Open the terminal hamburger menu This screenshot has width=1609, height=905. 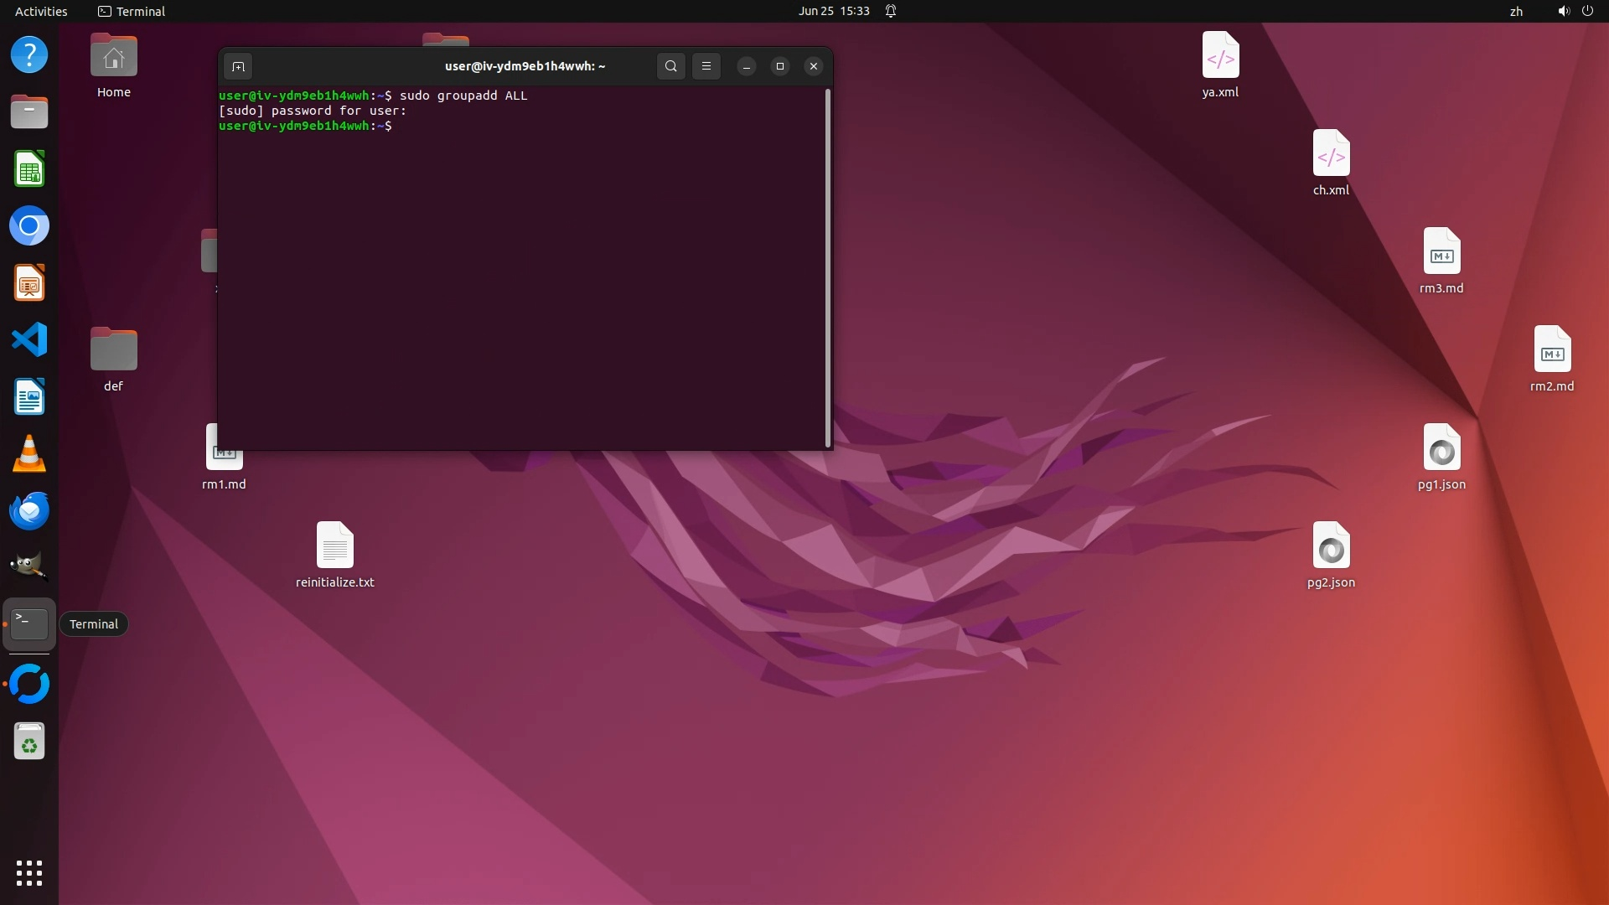tap(706, 66)
